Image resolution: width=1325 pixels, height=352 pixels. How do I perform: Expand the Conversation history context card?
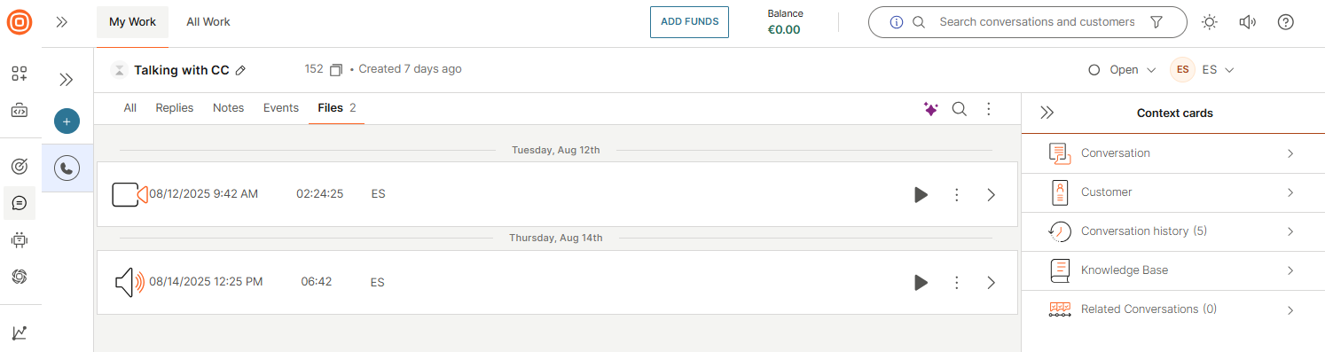1172,231
